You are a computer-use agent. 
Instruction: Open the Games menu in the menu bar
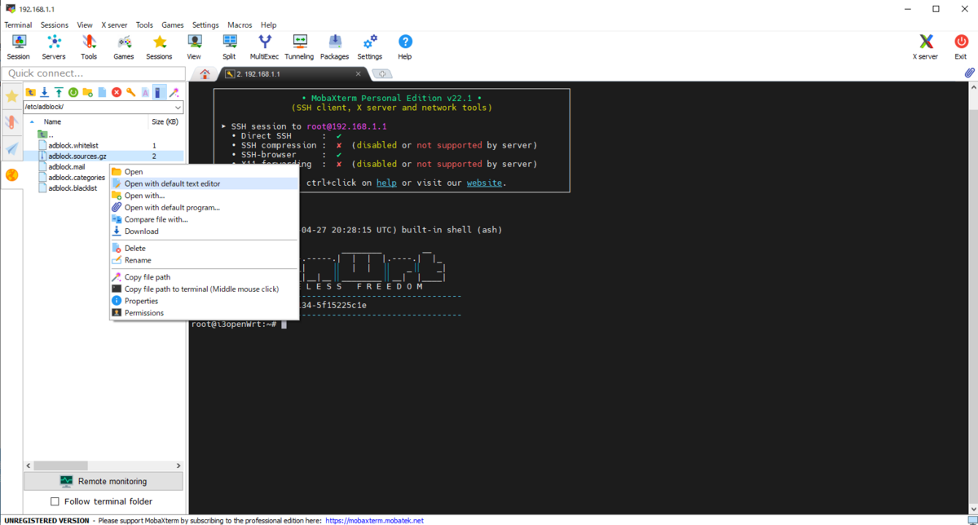pyautogui.click(x=173, y=25)
